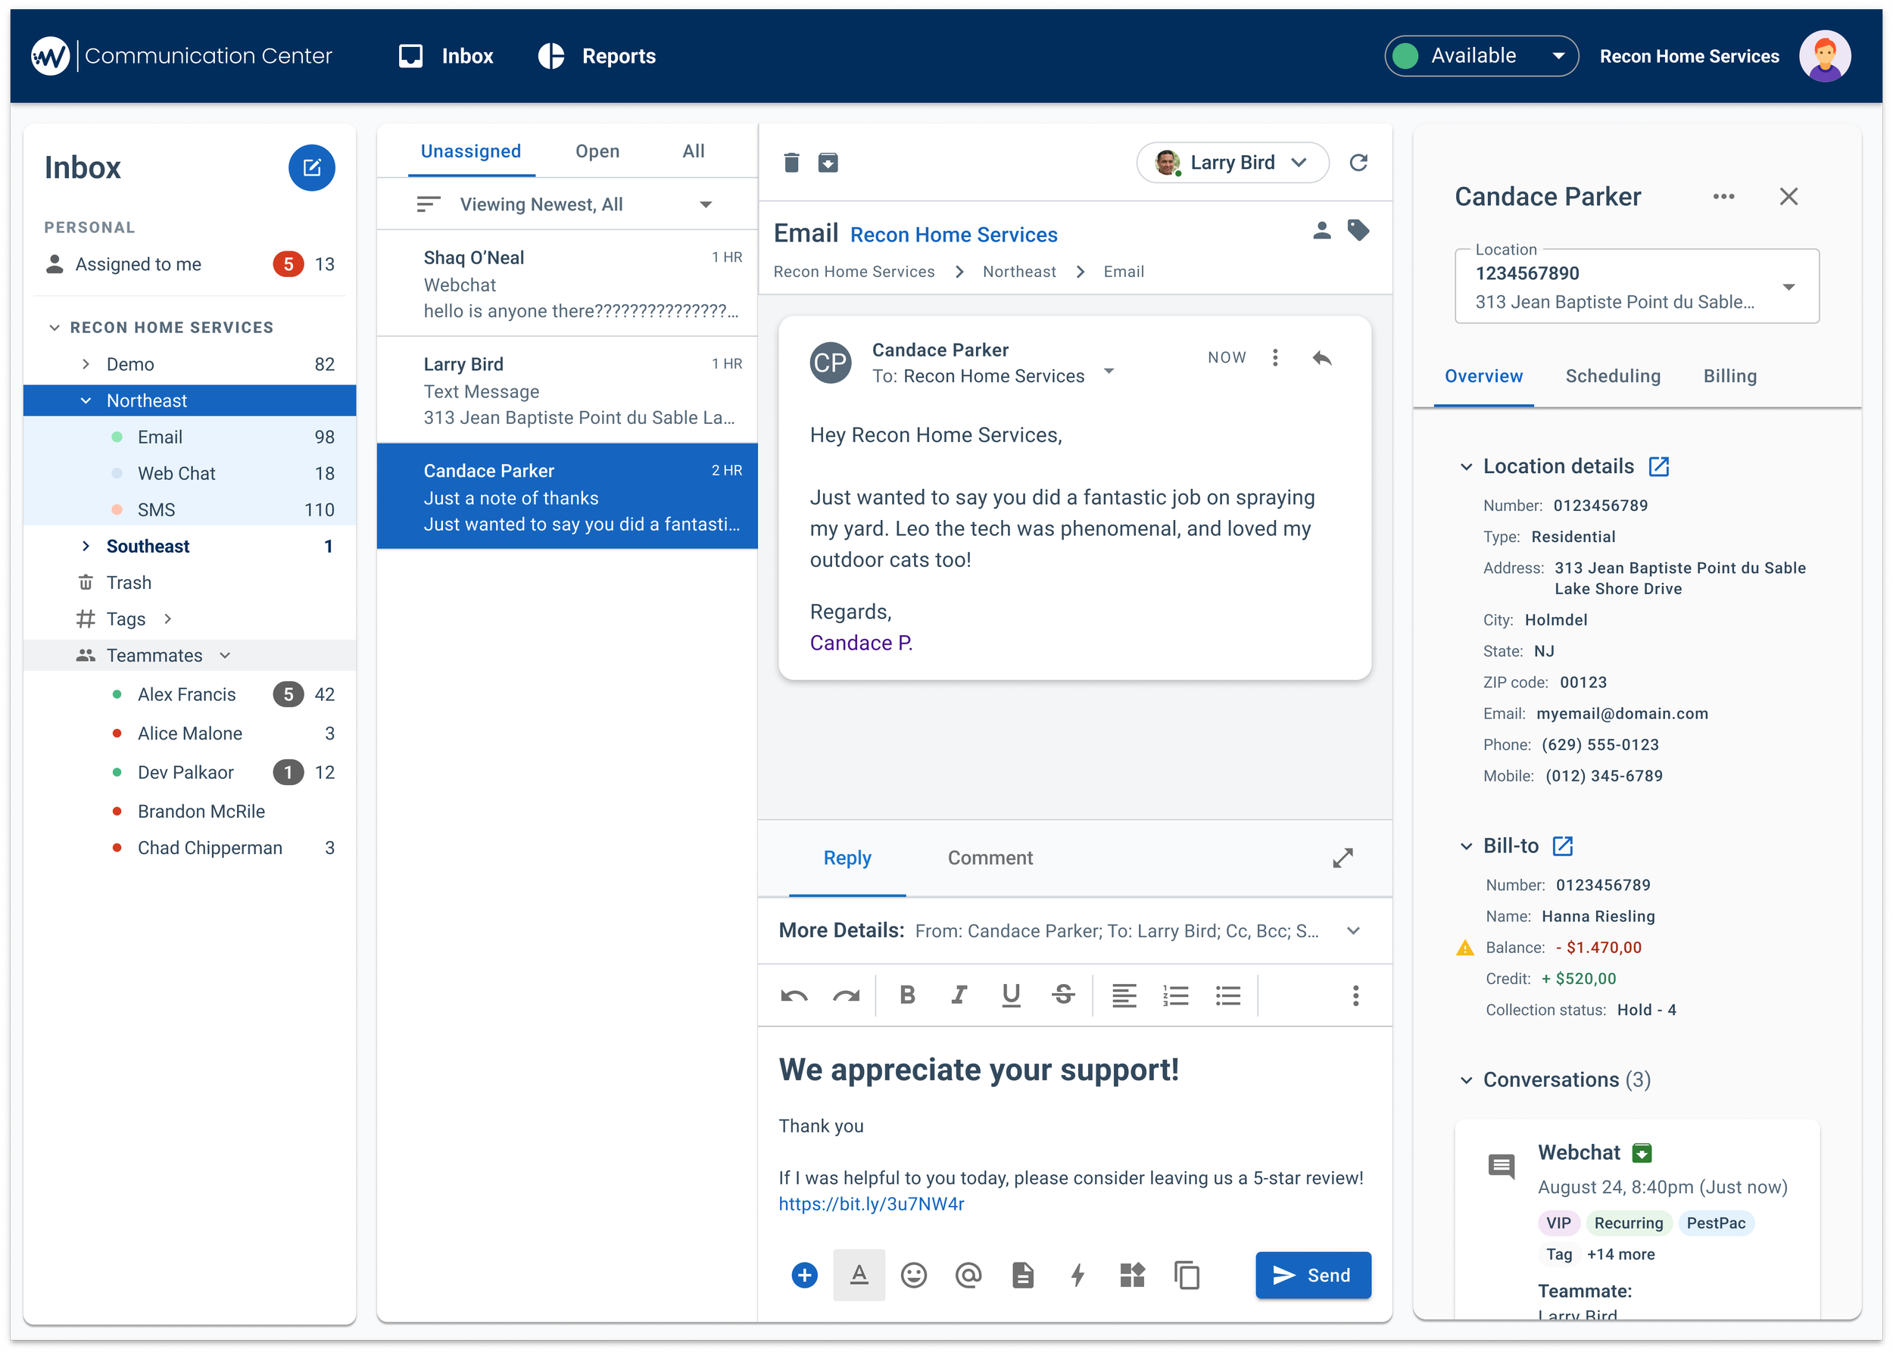Click the tag icon in email header
This screenshot has width=1893, height=1352.
point(1358,230)
